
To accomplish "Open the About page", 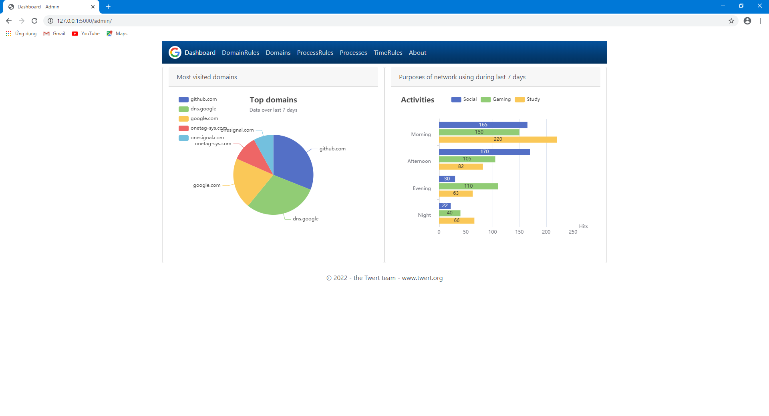I will 417,52.
